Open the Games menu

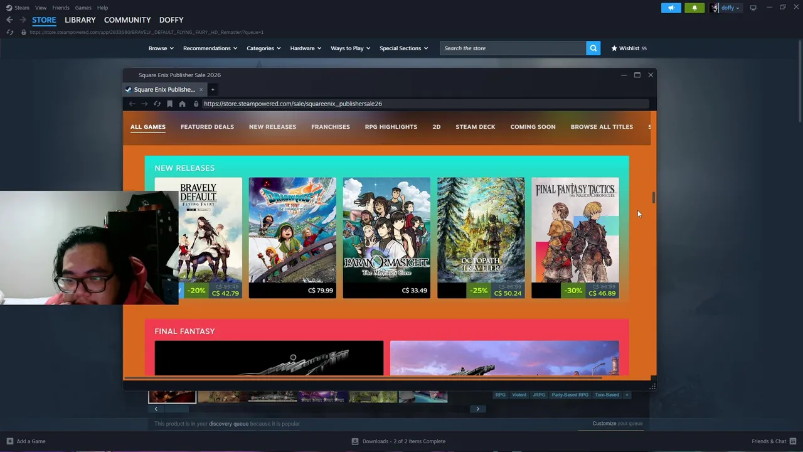click(83, 8)
